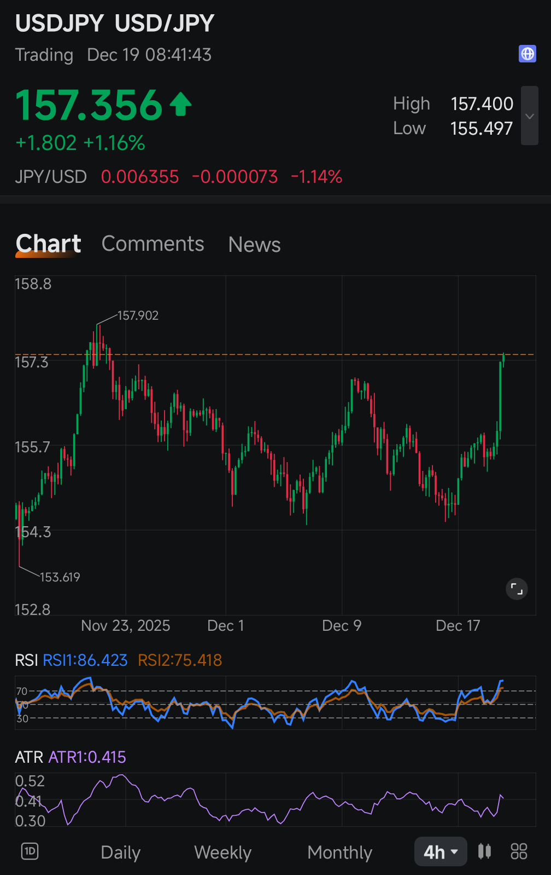The image size is (551, 875).
Task: Open the indicators grid icon
Action: tap(519, 851)
